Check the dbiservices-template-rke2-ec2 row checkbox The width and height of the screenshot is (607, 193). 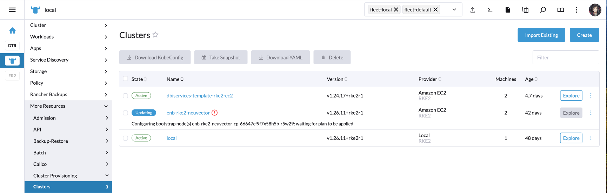coord(126,95)
